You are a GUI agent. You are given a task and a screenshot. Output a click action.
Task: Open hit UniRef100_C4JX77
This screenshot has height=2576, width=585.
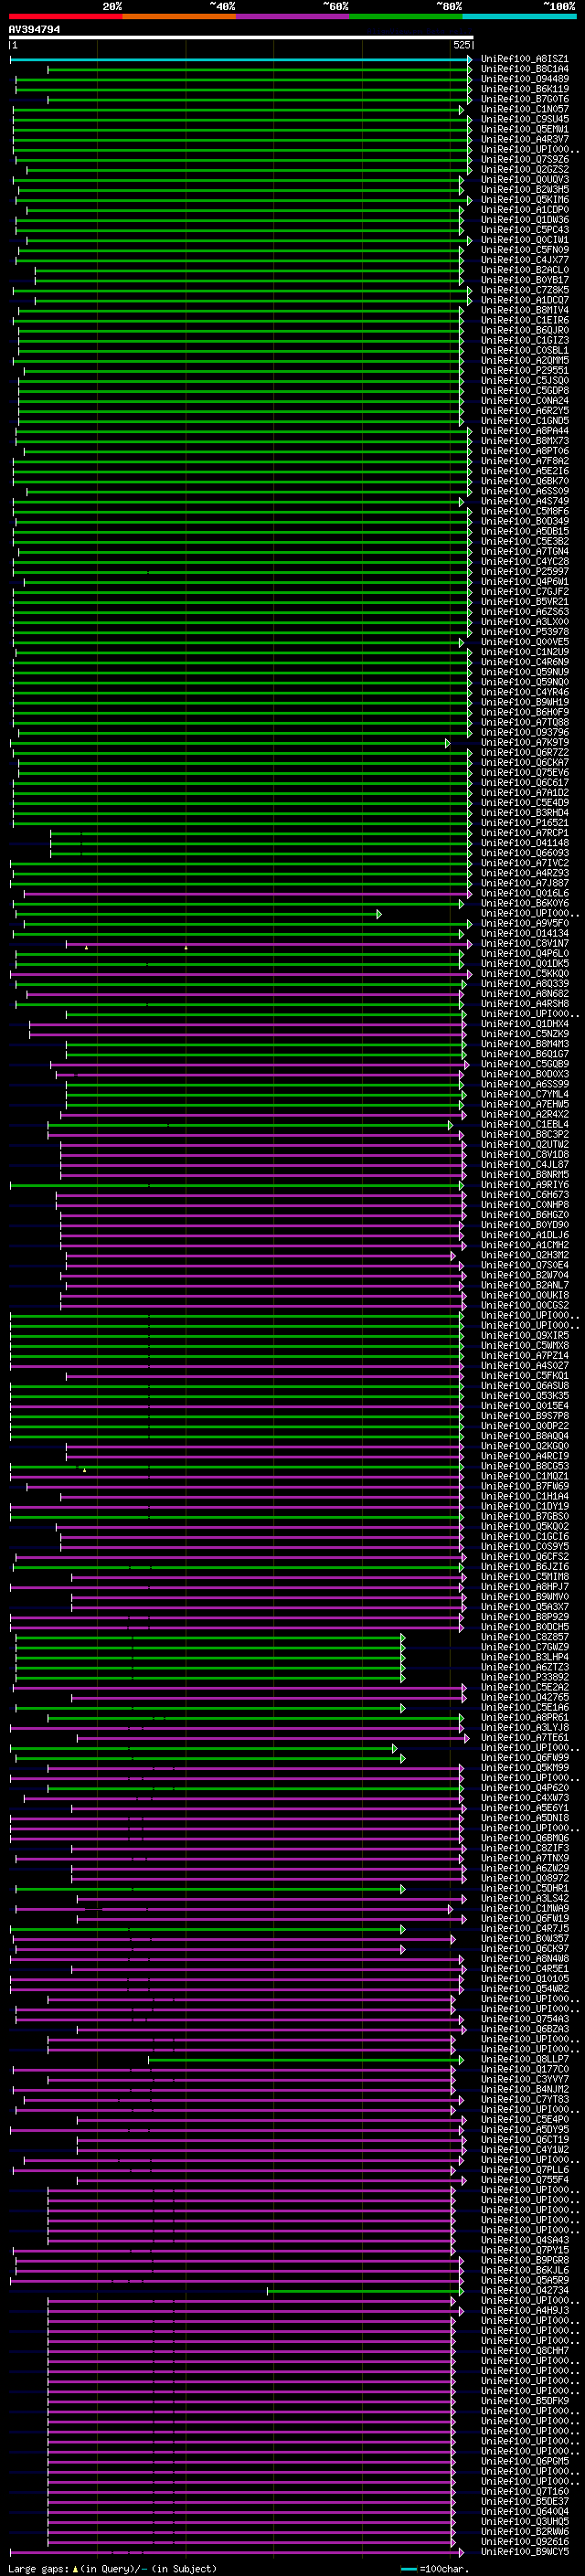click(525, 260)
